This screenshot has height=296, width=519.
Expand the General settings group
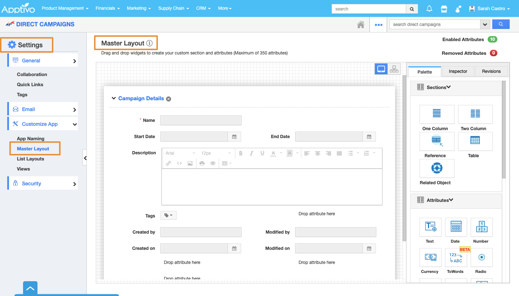click(43, 61)
